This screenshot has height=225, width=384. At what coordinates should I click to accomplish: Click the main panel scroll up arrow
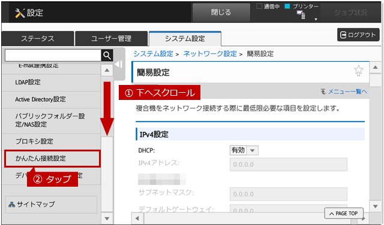(x=375, y=67)
